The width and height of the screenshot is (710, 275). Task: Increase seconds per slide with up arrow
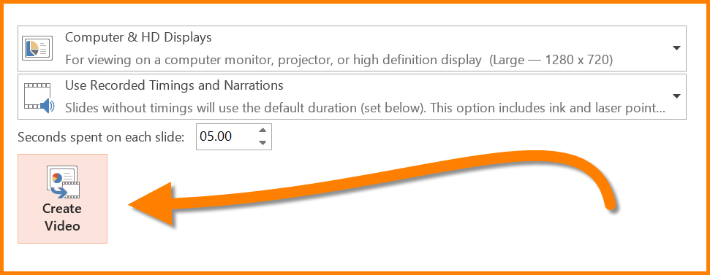(262, 130)
